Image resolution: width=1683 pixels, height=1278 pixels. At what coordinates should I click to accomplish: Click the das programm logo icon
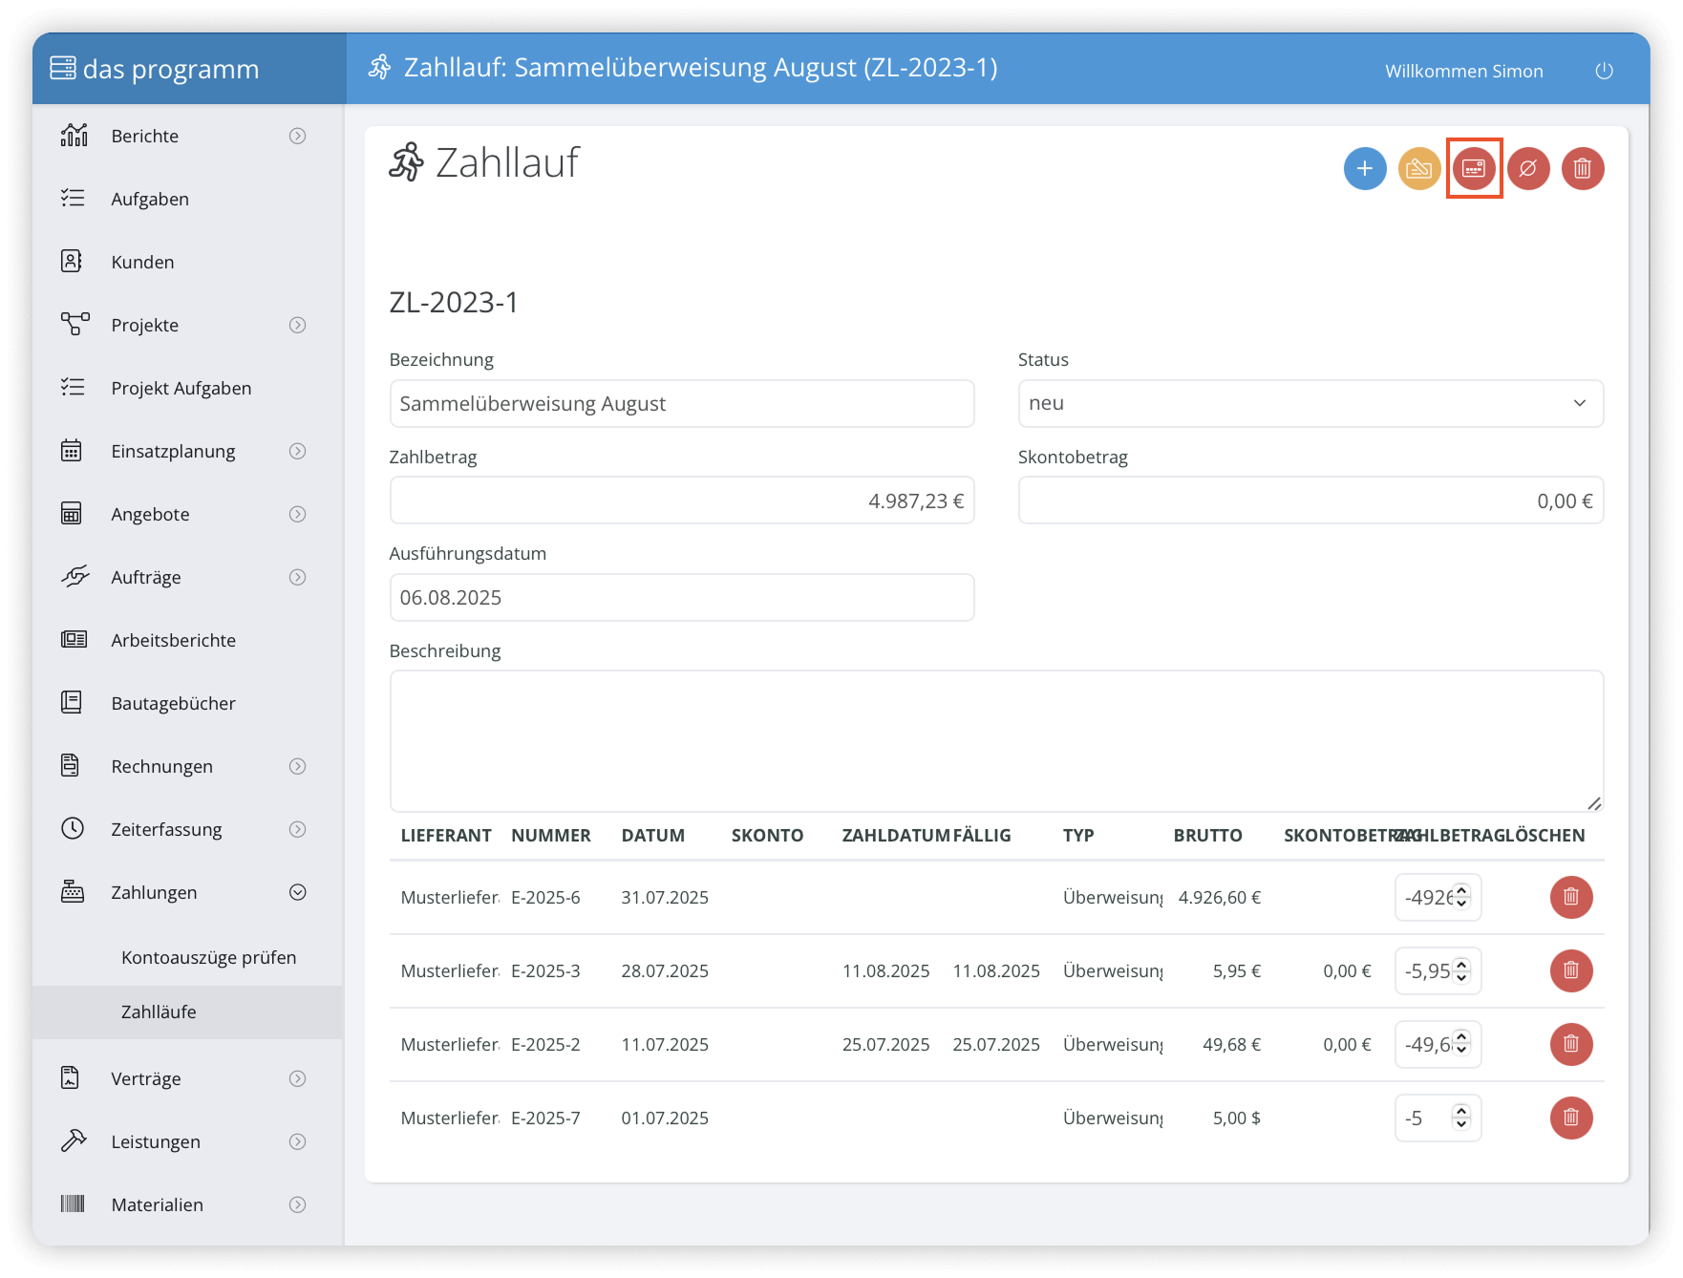point(63,68)
